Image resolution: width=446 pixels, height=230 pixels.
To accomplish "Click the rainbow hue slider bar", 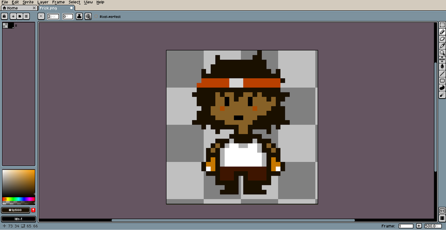I will pos(18,199).
